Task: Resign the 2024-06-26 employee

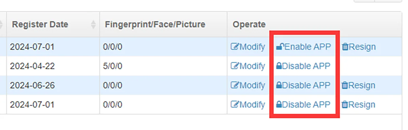Action: click(x=359, y=85)
